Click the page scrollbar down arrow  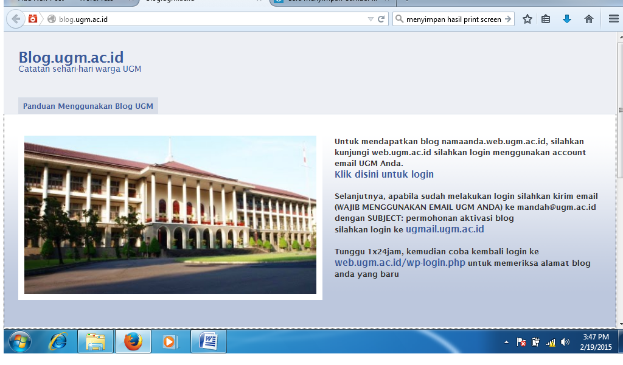point(620,324)
